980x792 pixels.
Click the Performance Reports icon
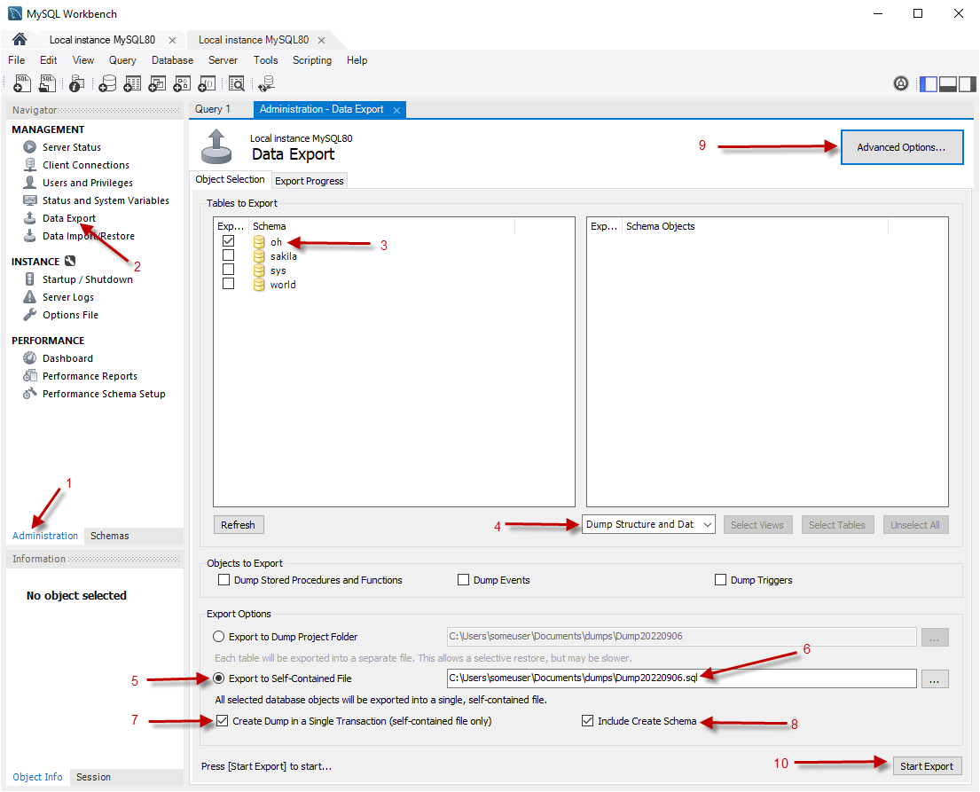click(29, 376)
